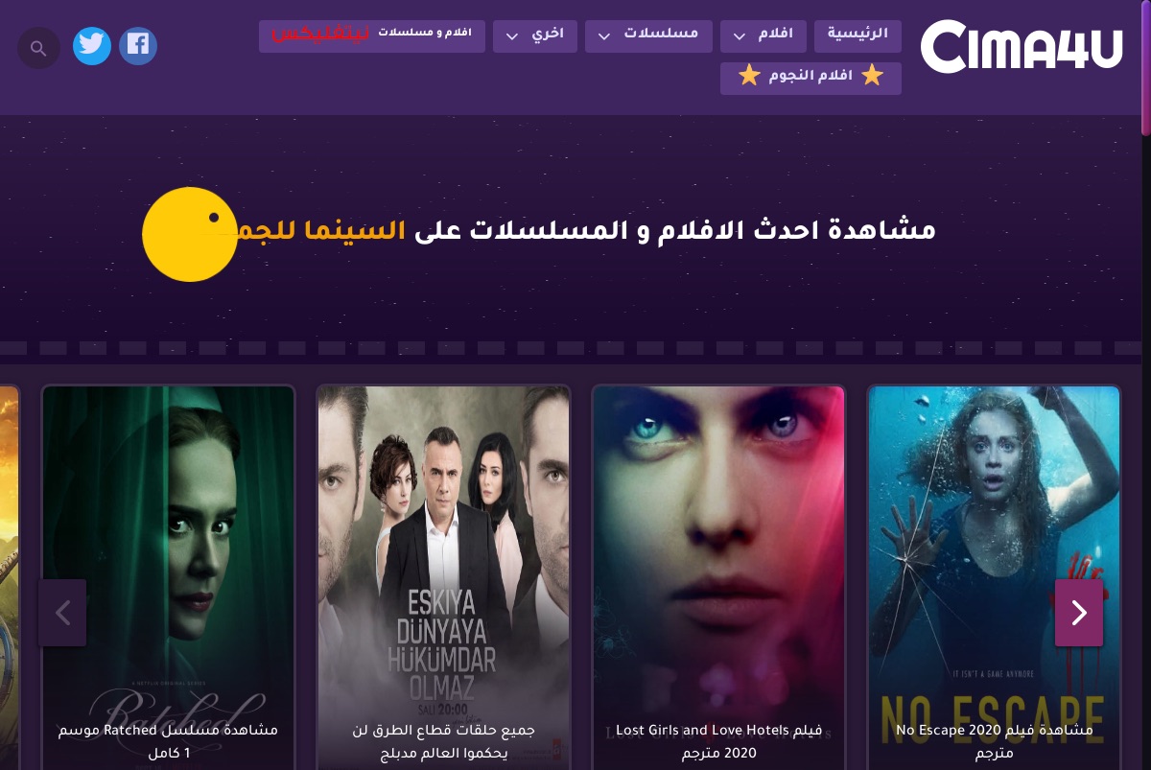Open the Netflix افلام و مسلسلات menu item

click(372, 35)
